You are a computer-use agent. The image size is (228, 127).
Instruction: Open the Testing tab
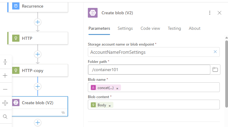[x=174, y=28]
